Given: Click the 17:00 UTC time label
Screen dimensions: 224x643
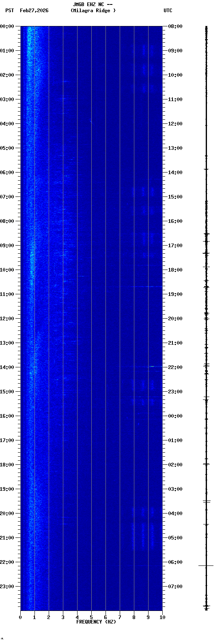Looking at the screenshot, I should pyautogui.click(x=175, y=246).
